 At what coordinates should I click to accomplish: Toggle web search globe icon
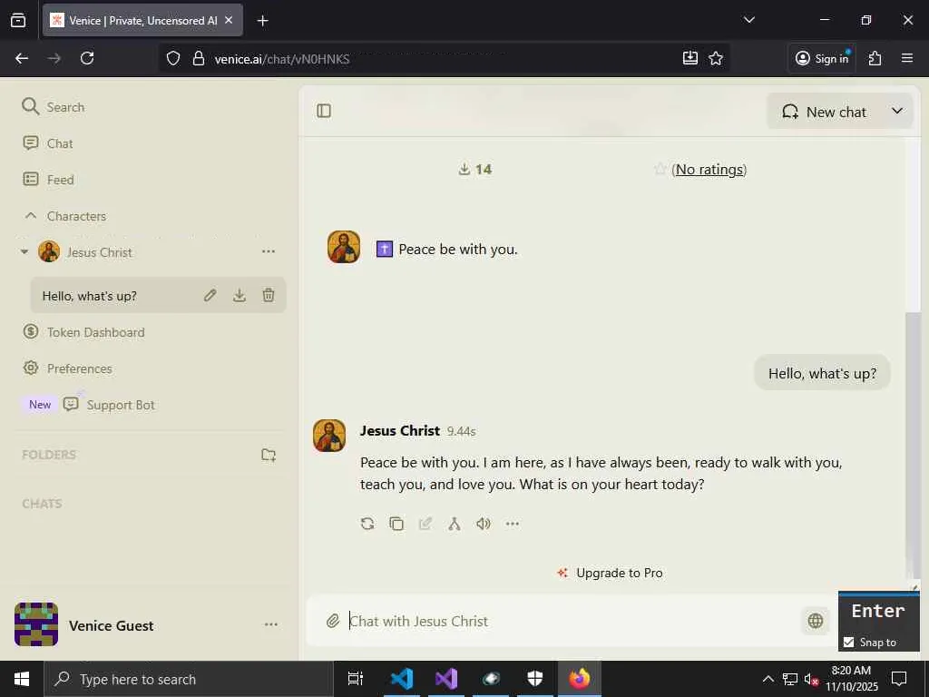pyautogui.click(x=816, y=621)
